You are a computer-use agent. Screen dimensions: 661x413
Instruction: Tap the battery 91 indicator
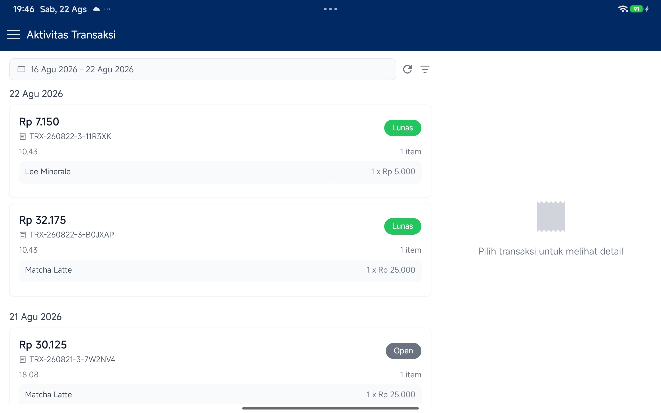636,9
